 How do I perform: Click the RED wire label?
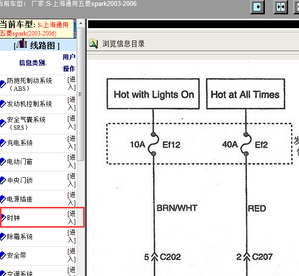(256, 208)
